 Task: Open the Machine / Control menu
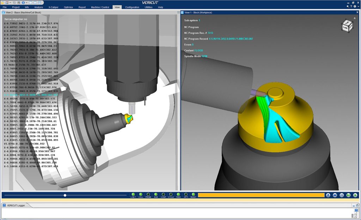(100, 7)
